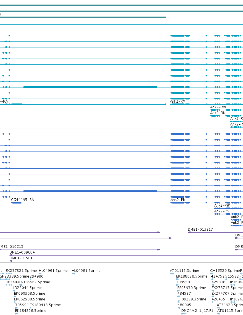Open the EP09239.3prime EST label
This screenshot has height=315, width=243.
coord(192,299)
